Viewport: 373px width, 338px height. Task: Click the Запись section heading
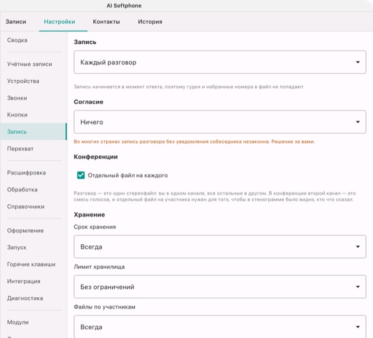[x=85, y=42]
